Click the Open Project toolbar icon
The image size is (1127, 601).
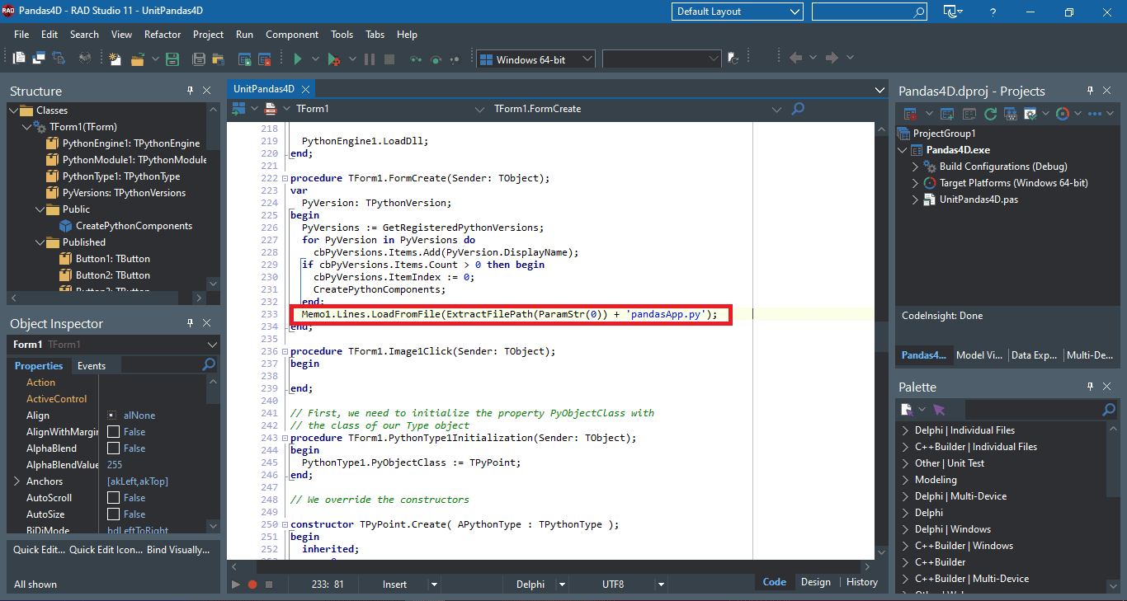pos(219,59)
